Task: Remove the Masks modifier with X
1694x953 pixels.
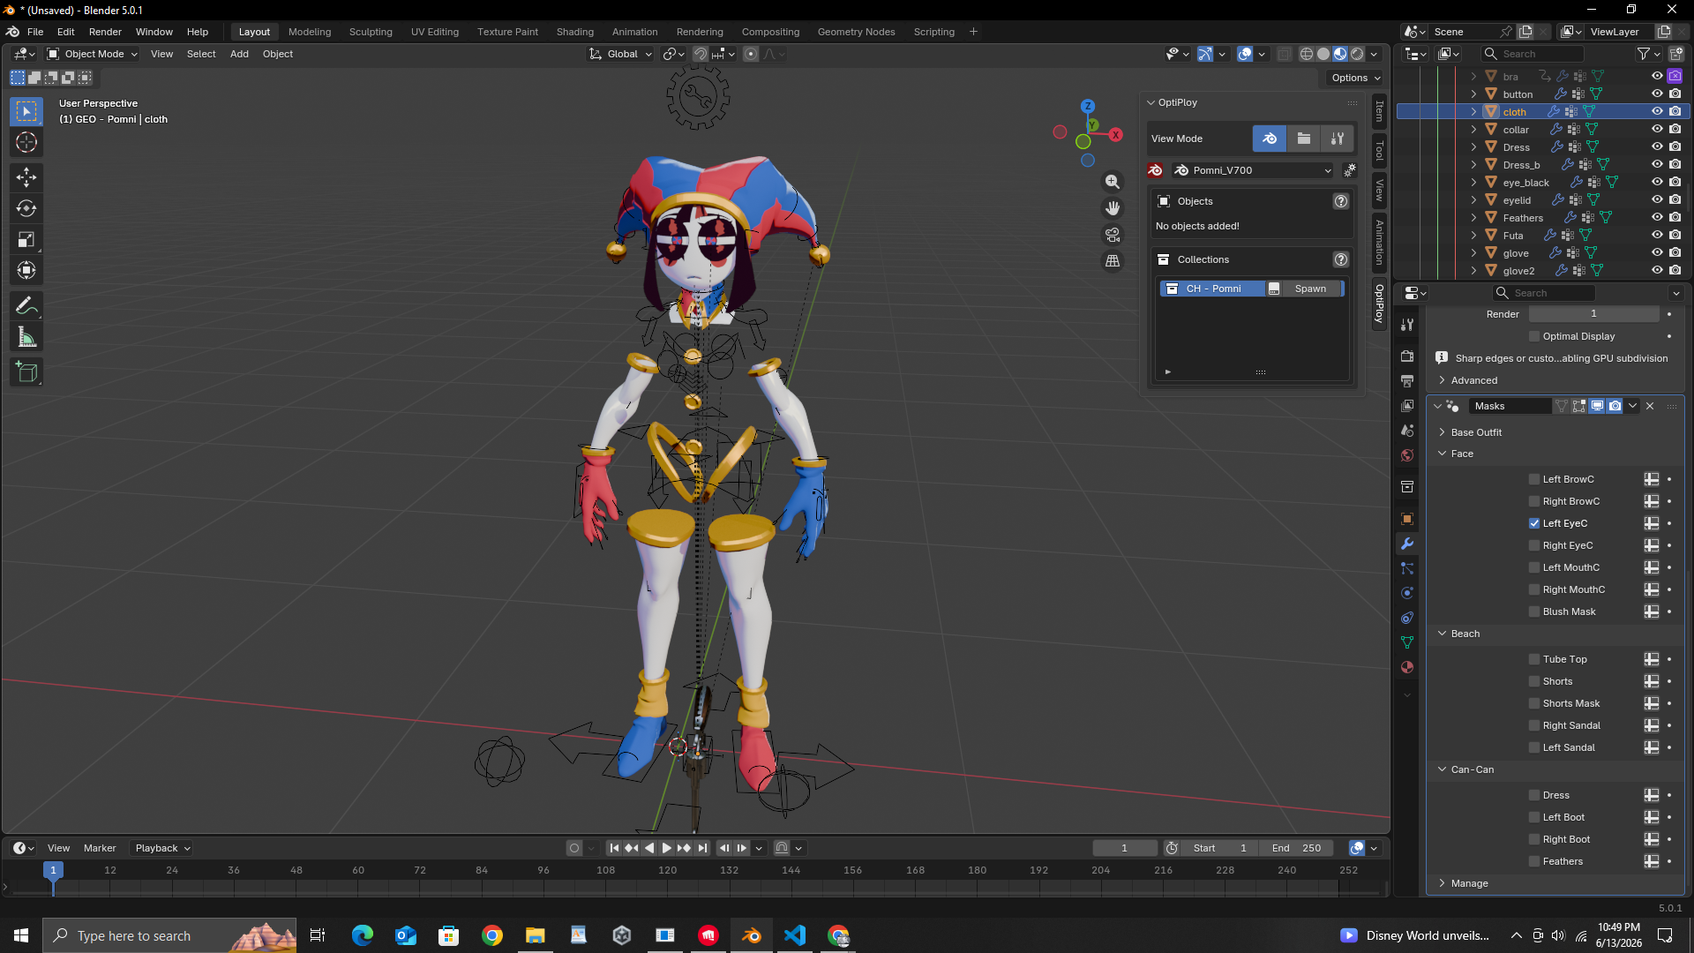Action: click(x=1650, y=406)
